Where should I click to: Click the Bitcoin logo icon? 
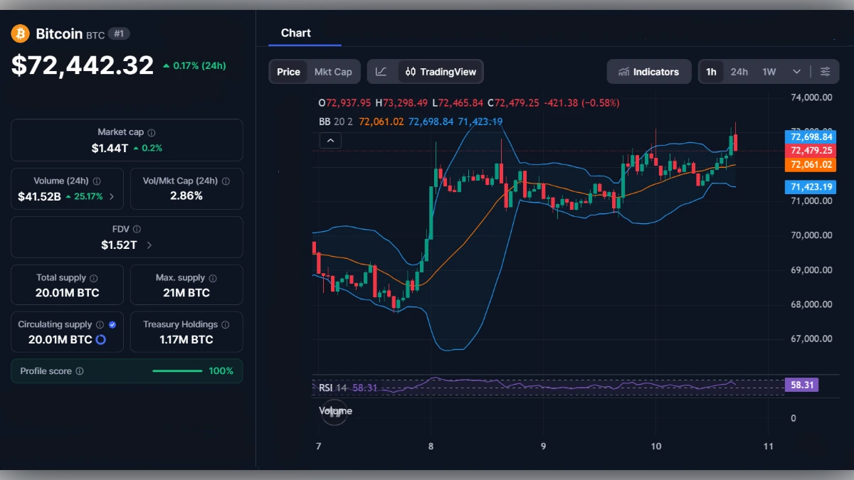coord(21,33)
